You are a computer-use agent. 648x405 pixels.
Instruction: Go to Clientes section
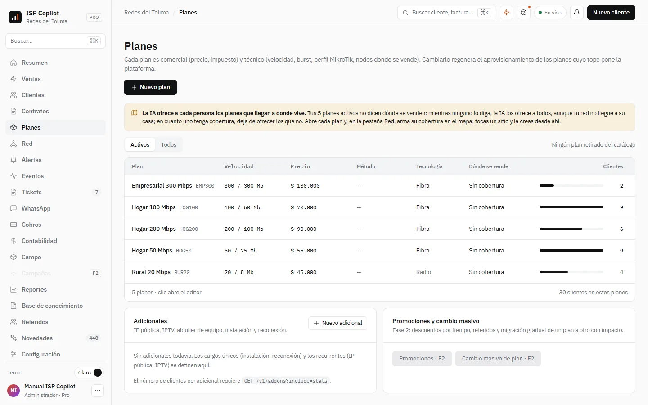pyautogui.click(x=55, y=95)
